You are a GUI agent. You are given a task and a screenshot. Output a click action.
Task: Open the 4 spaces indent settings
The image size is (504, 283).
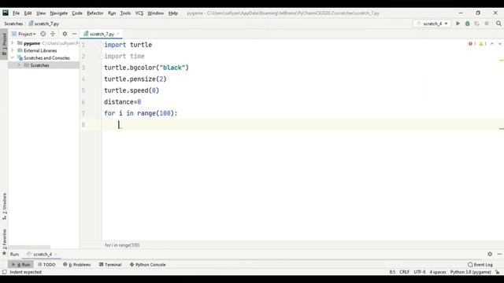(438, 272)
